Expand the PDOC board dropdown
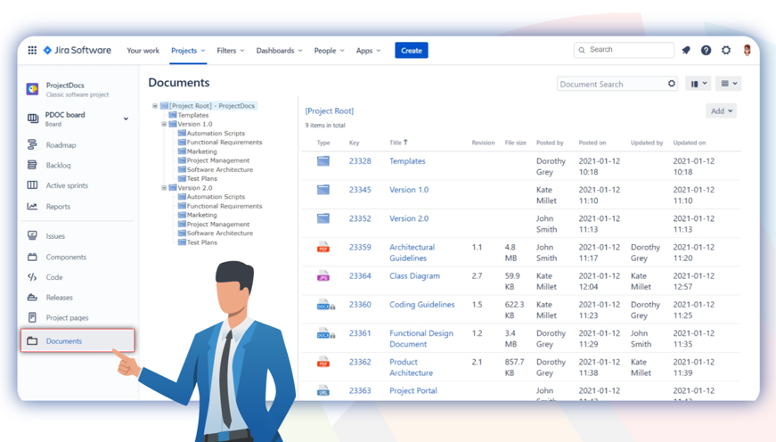This screenshot has height=442, width=776. (x=126, y=119)
